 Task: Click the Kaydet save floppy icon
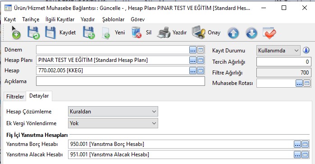(50, 33)
